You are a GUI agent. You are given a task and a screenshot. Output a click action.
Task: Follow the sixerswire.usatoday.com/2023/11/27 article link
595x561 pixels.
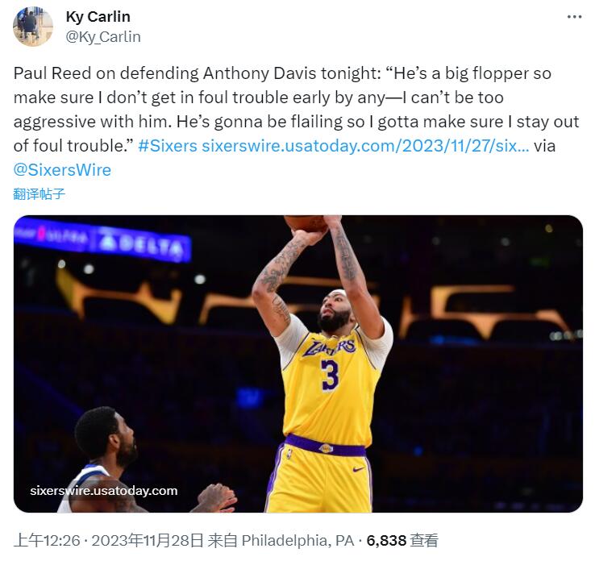tap(365, 146)
